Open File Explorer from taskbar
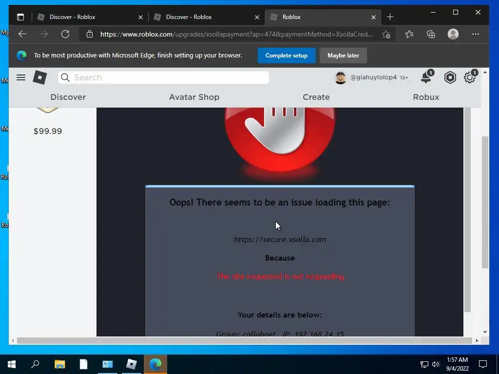The height and width of the screenshot is (374, 499). click(x=59, y=364)
